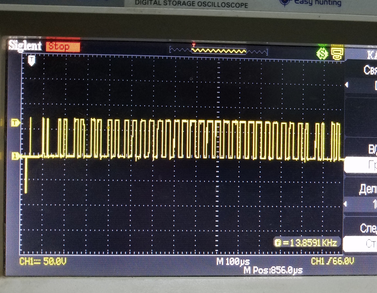Click the red trigger point in memory bar
Viewport: 377px width, 293px height.
coord(194,45)
